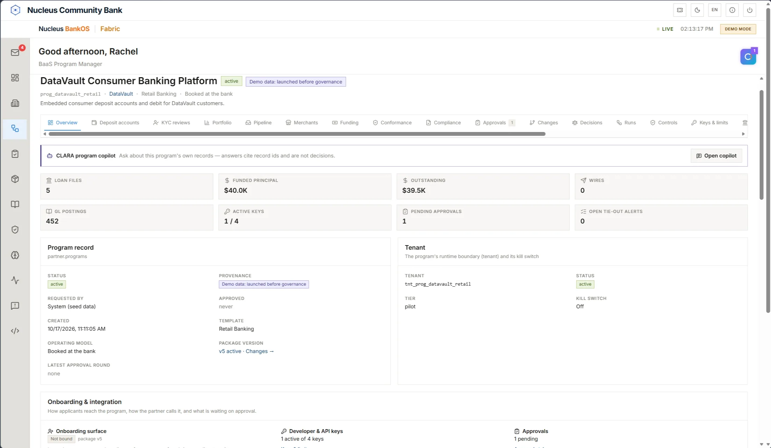Change language with the EN selector
771x448 pixels.
click(715, 10)
